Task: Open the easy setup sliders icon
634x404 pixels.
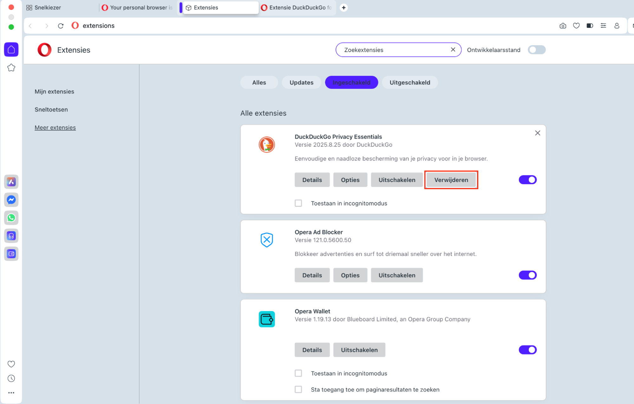Action: coord(603,26)
